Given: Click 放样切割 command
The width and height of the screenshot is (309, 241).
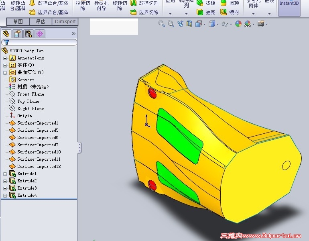Looking at the screenshot, I should (144, 3).
